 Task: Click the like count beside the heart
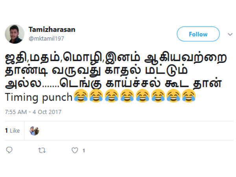tap(84, 151)
